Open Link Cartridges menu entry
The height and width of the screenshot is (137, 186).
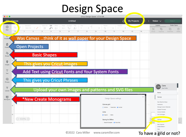coord(161,114)
